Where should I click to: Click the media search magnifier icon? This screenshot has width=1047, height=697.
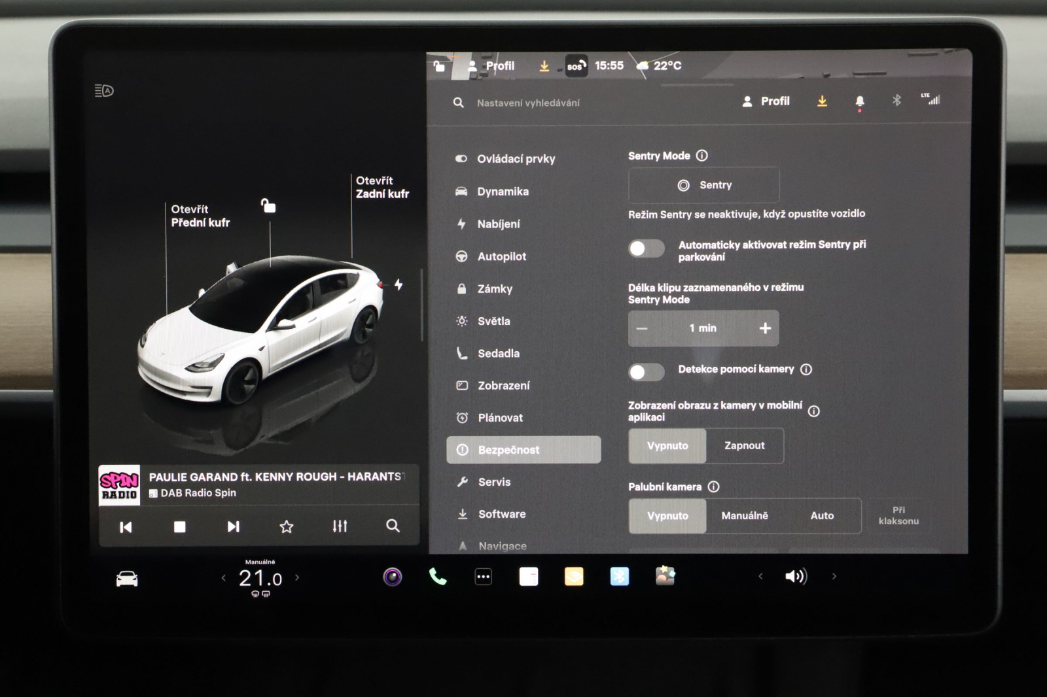coord(393,526)
